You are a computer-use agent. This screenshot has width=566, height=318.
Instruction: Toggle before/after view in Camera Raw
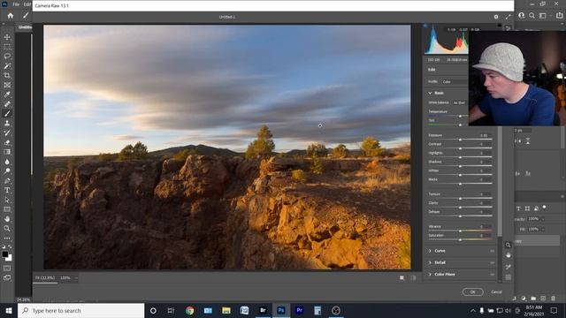pyautogui.click(x=413, y=278)
